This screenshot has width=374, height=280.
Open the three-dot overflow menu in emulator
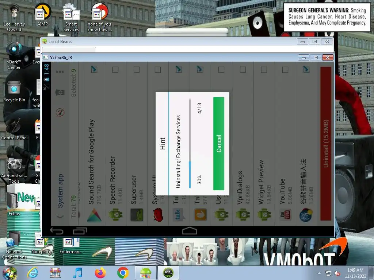(x=60, y=72)
